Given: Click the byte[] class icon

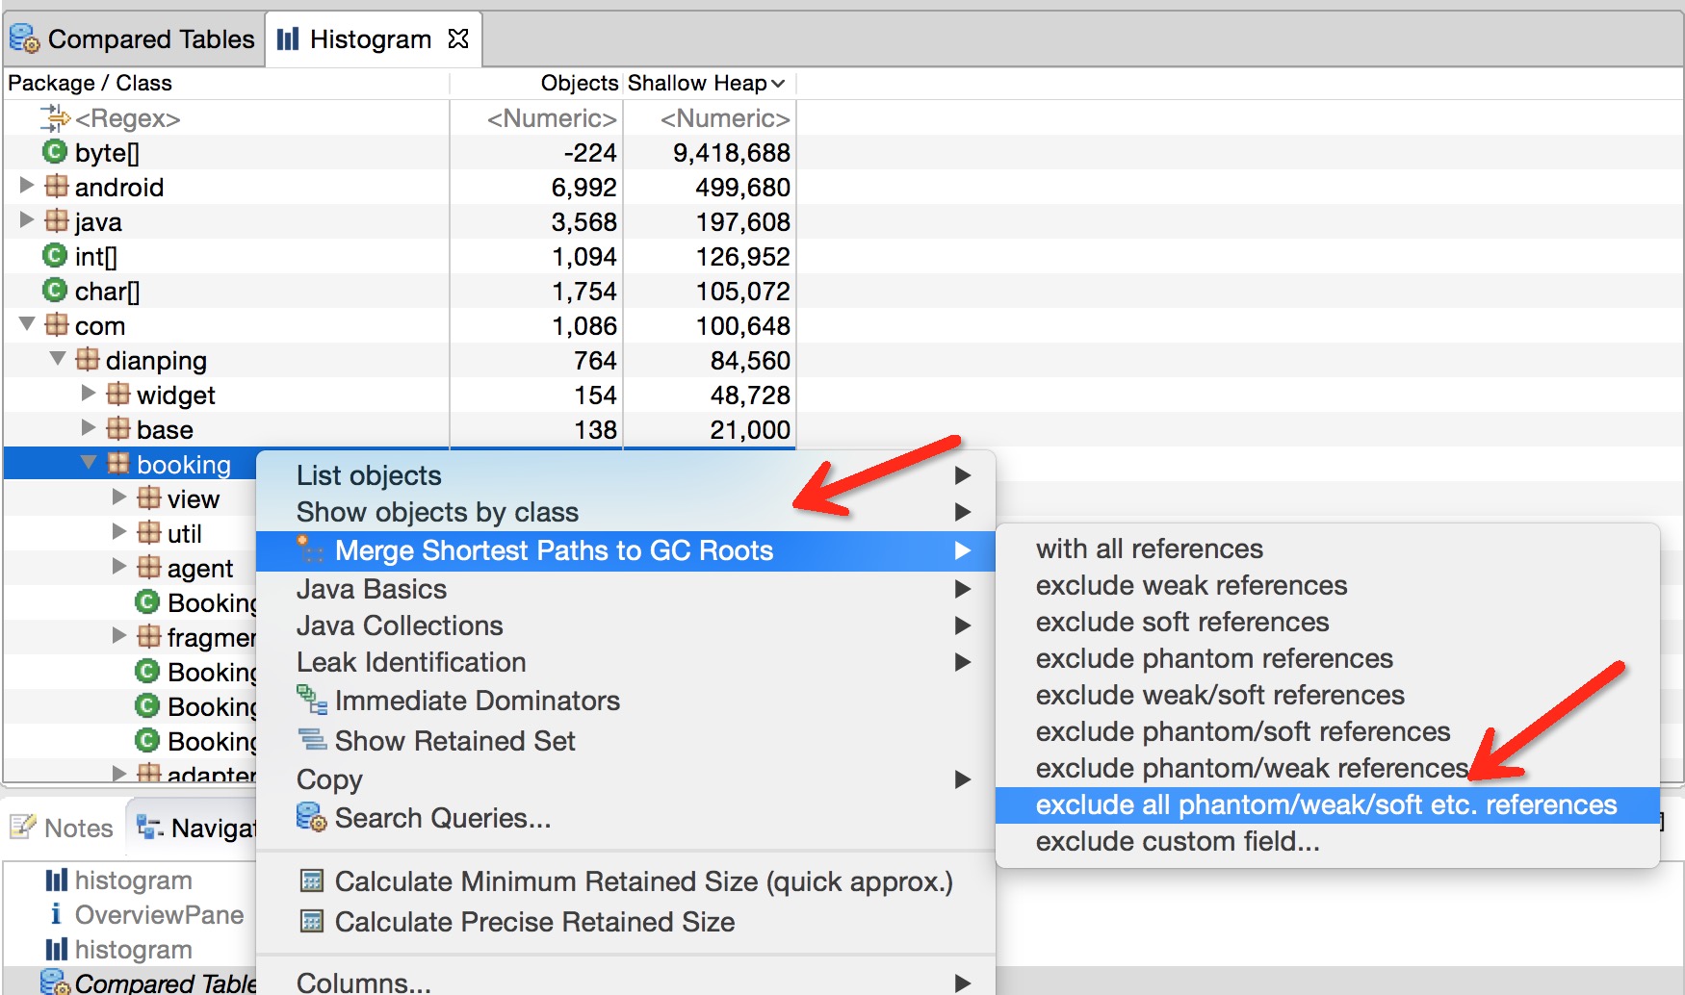Looking at the screenshot, I should pos(55,152).
